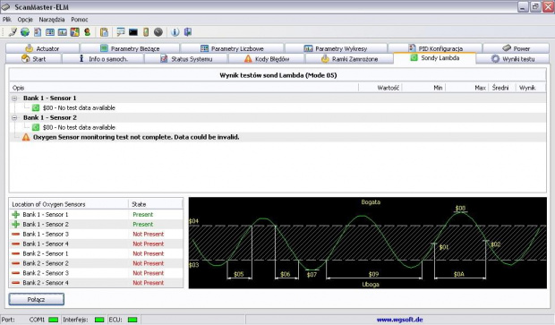Click the black terminal window toolbar icon

pos(133,32)
